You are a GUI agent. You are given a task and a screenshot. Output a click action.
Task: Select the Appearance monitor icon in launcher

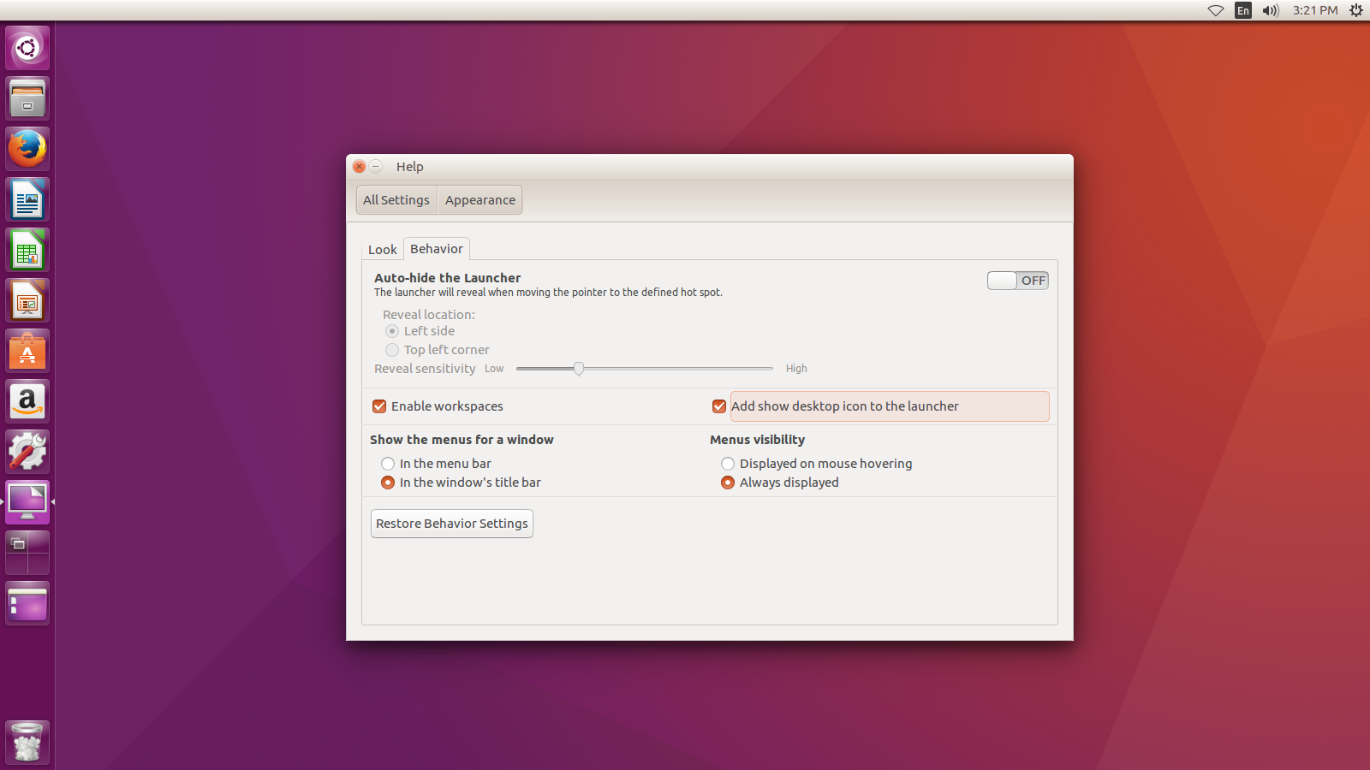27,502
